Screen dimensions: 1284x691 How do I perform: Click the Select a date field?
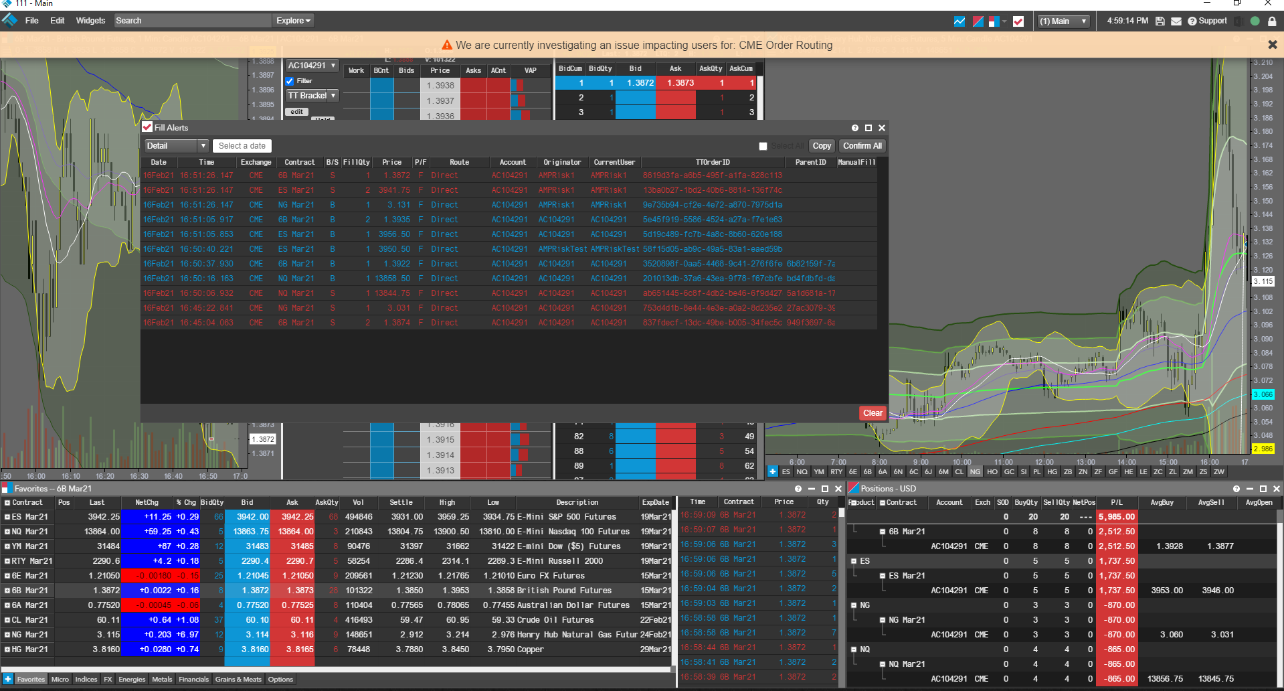(x=242, y=146)
